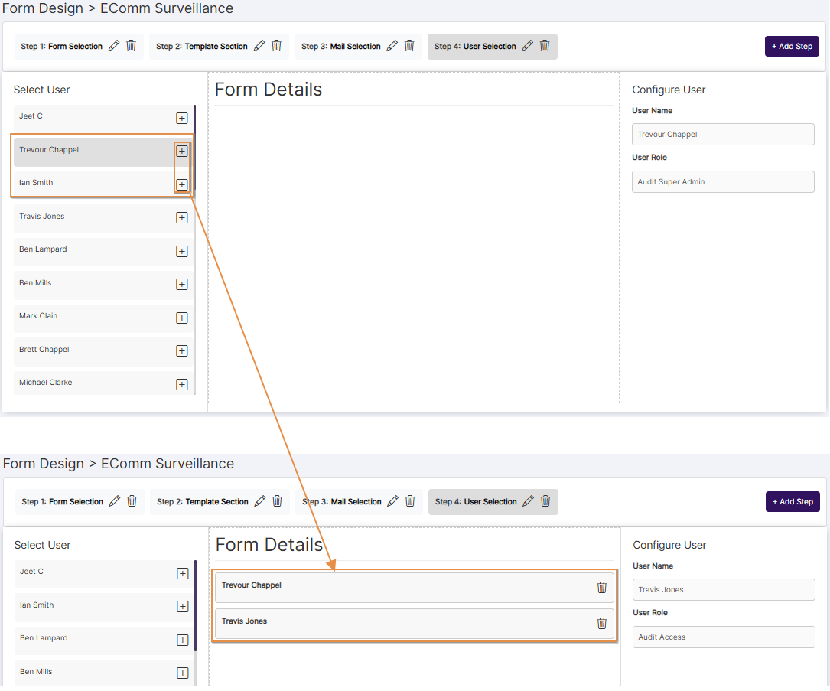Add Mark Clain with the plus icon
This screenshot has height=691, width=830.
(181, 318)
